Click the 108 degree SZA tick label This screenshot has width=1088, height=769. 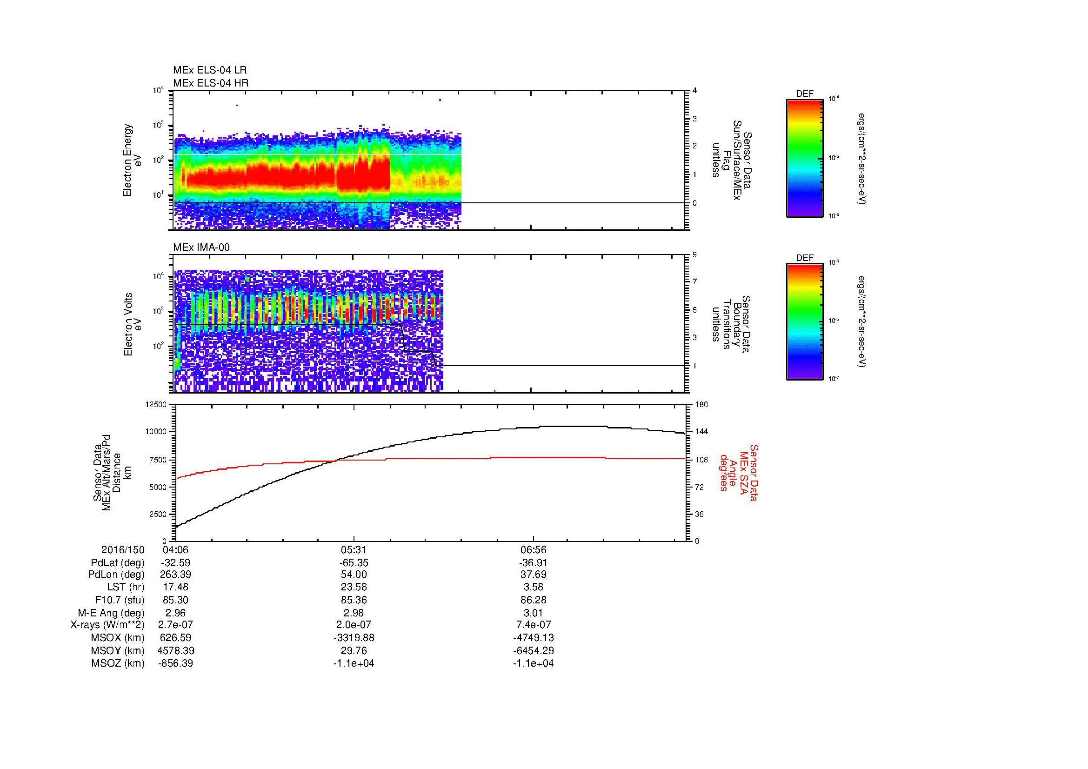coord(701,460)
